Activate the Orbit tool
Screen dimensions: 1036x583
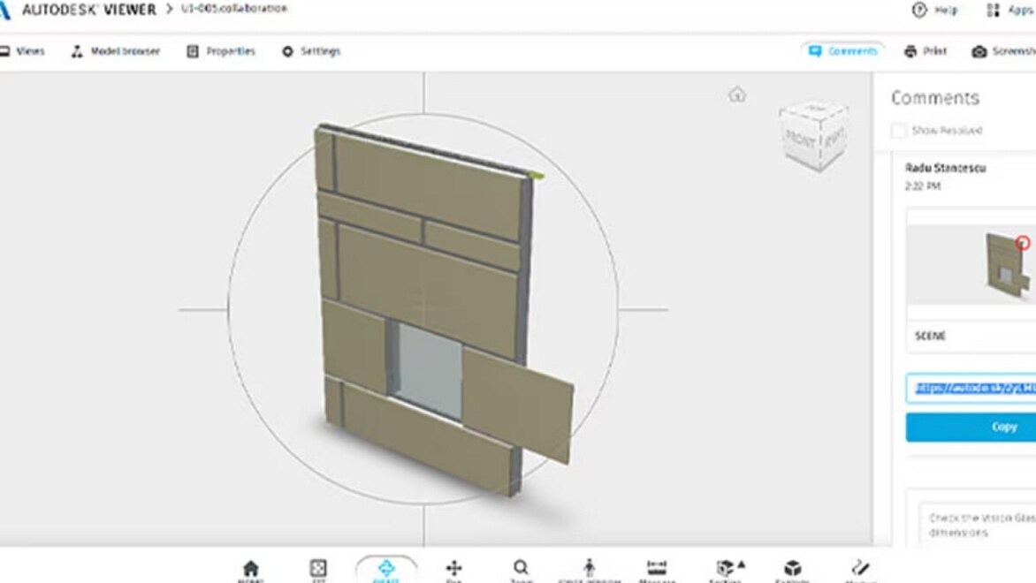386,569
